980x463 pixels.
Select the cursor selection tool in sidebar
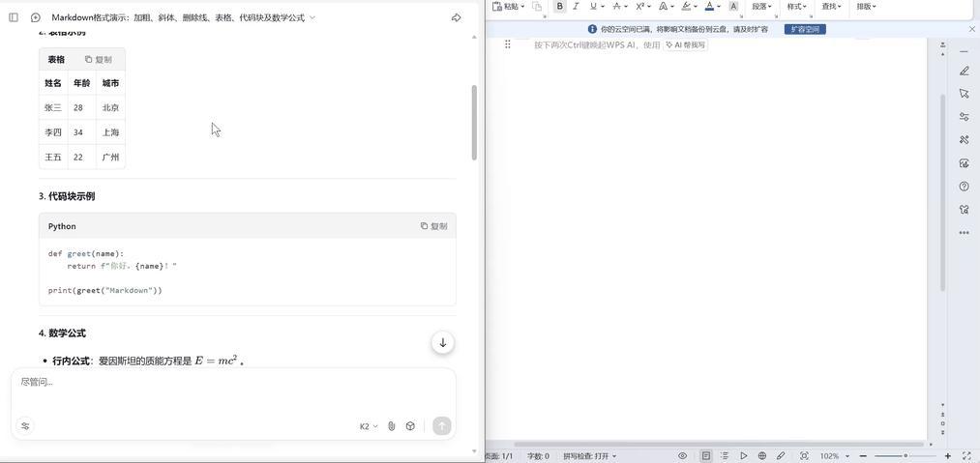pyautogui.click(x=964, y=94)
